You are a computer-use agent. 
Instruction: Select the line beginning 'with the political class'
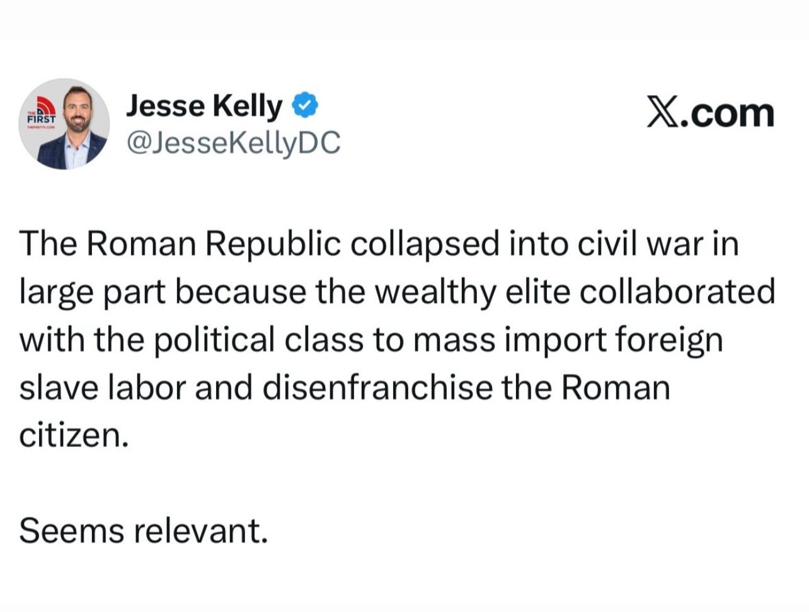pyautogui.click(x=371, y=340)
